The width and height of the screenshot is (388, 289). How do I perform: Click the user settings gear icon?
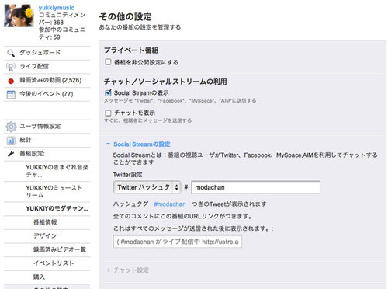coord(11,127)
